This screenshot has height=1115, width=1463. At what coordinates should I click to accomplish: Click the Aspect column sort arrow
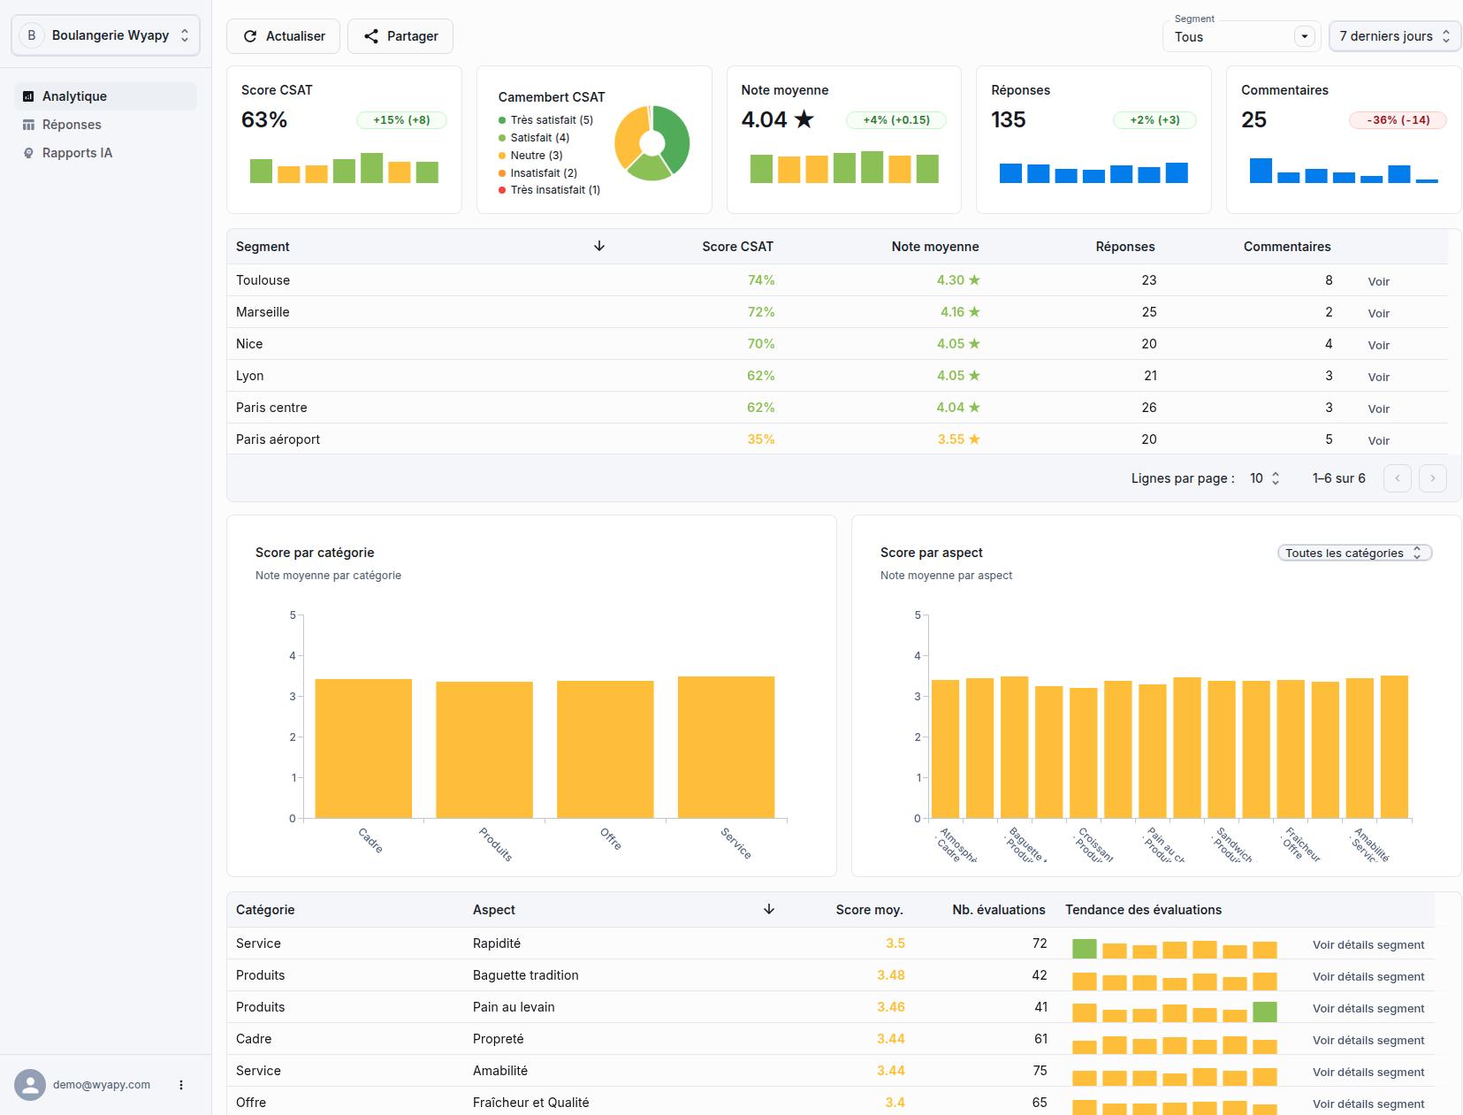pos(769,910)
